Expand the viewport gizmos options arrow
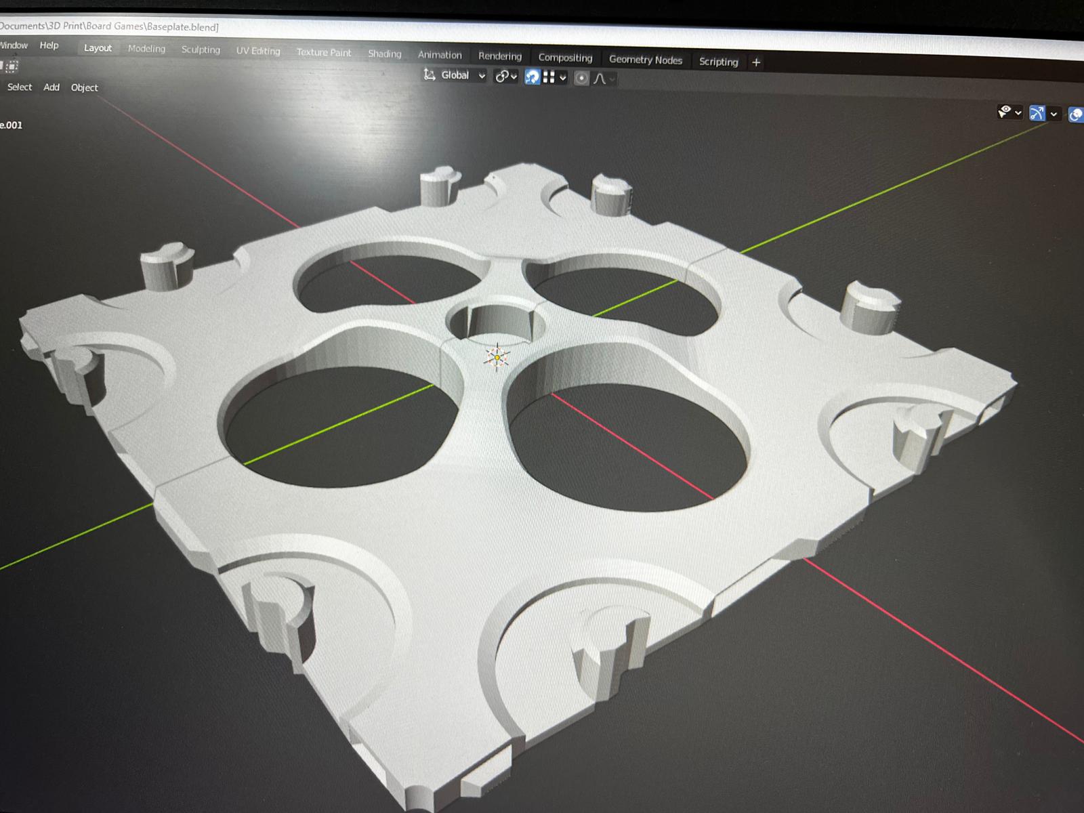 coord(1054,114)
